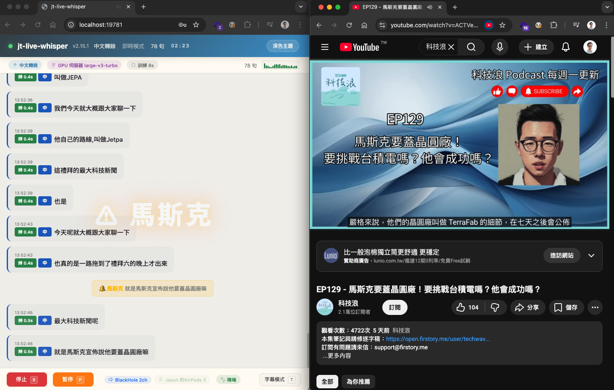Viewport: 614px width, 390px height.
Task: Bookmark the YouTube page with star icon
Action: (x=502, y=25)
